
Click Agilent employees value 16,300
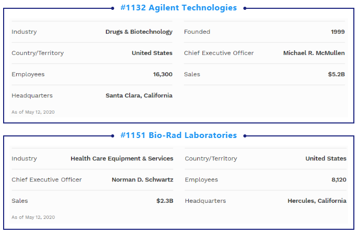pos(162,74)
